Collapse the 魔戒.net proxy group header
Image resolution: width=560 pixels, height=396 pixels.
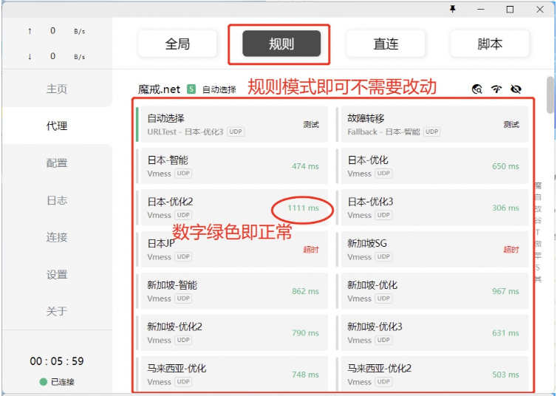[160, 89]
